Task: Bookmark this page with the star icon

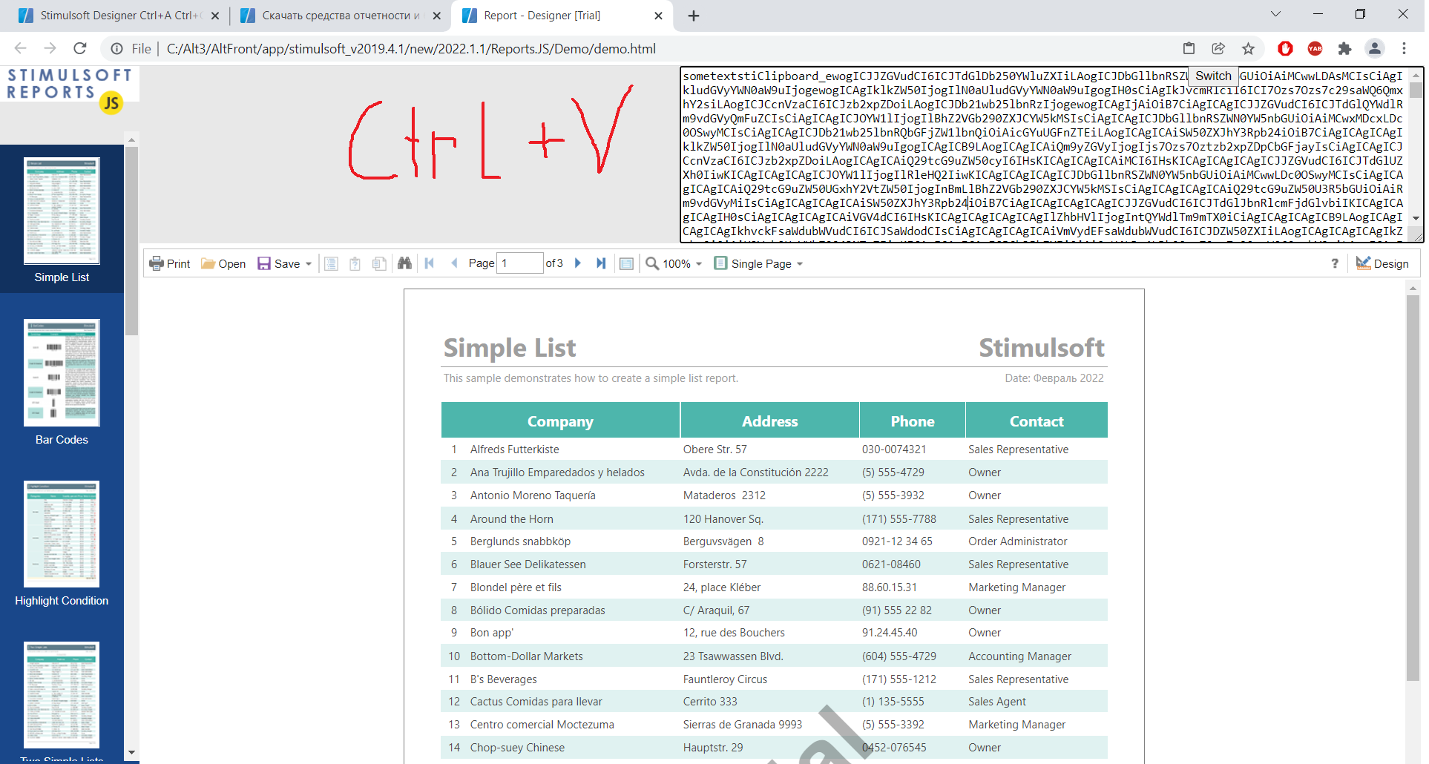Action: pos(1248,48)
